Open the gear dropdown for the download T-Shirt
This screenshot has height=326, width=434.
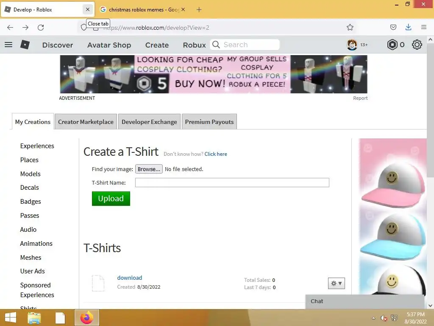336,283
